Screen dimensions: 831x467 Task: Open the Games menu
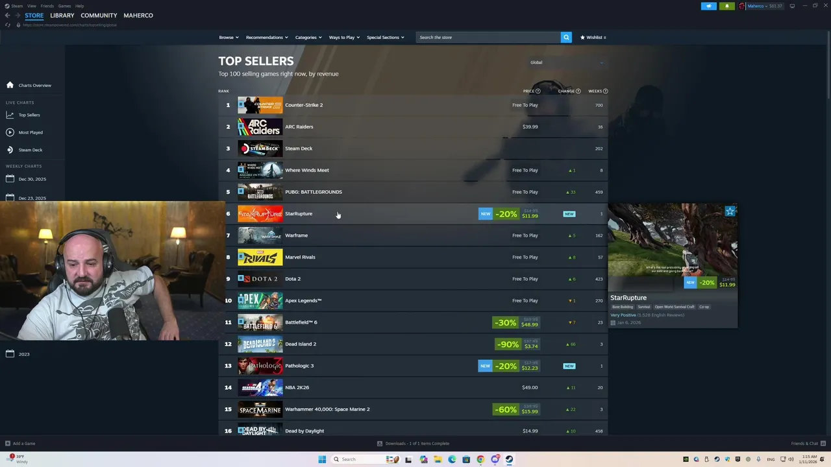pyautogui.click(x=64, y=6)
